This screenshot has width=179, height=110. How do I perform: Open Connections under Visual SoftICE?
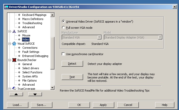tap(30, 48)
